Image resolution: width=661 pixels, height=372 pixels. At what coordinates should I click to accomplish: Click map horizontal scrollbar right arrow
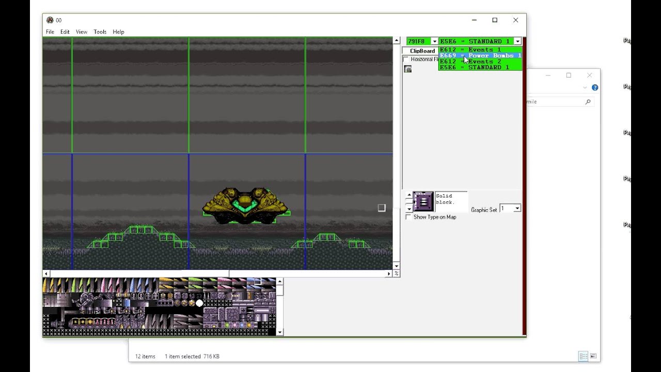point(389,274)
